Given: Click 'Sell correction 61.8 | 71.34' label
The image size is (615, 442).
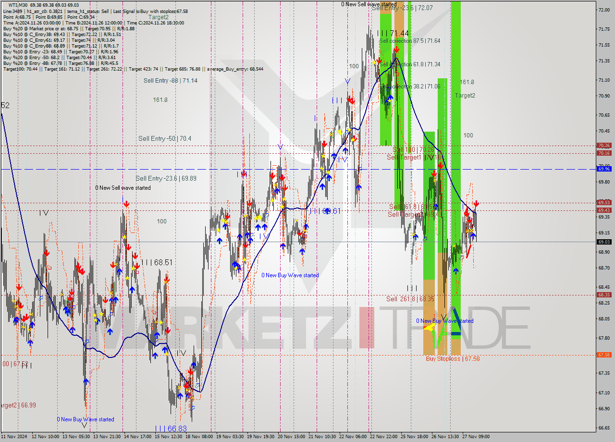Looking at the screenshot, I should 409,64.
